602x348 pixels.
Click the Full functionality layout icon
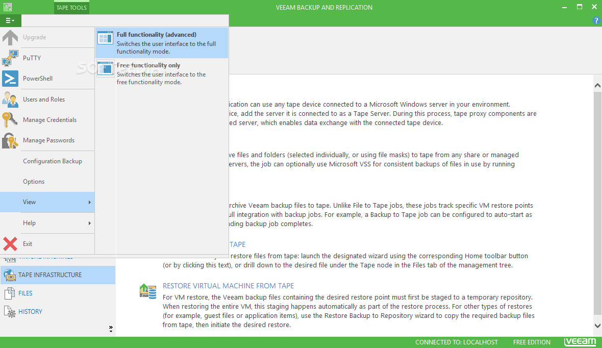click(x=105, y=38)
